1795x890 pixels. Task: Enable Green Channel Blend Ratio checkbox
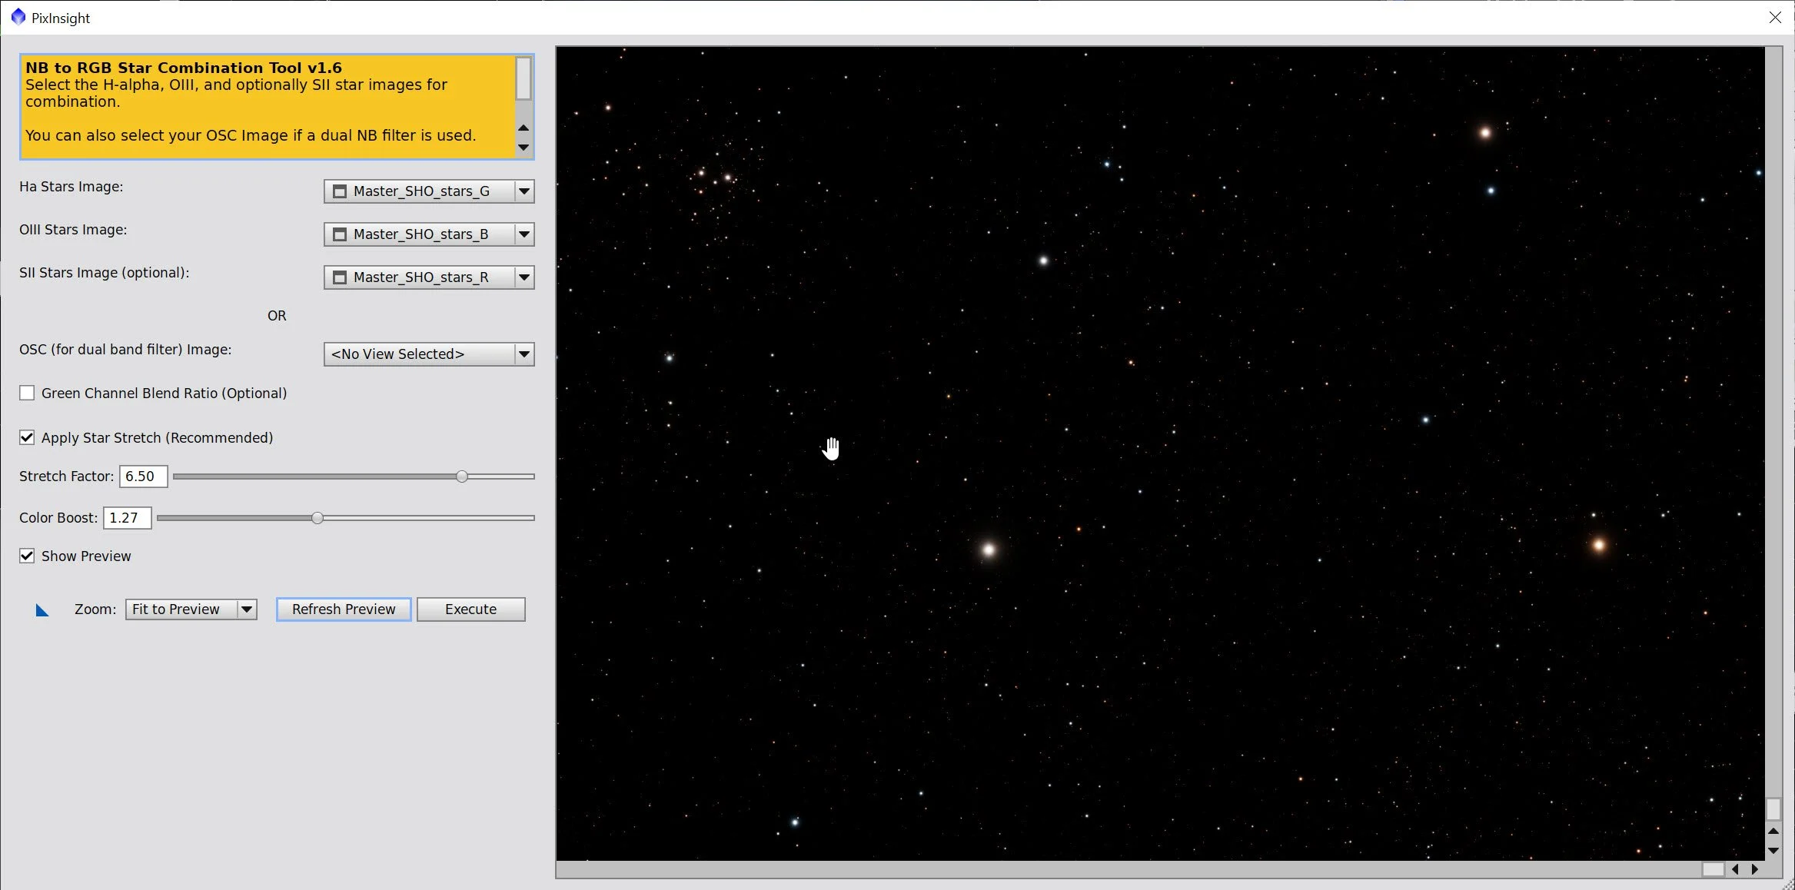[27, 394]
